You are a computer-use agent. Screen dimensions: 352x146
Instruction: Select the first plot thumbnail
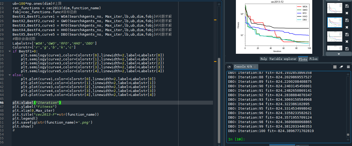click(x=334, y=8)
